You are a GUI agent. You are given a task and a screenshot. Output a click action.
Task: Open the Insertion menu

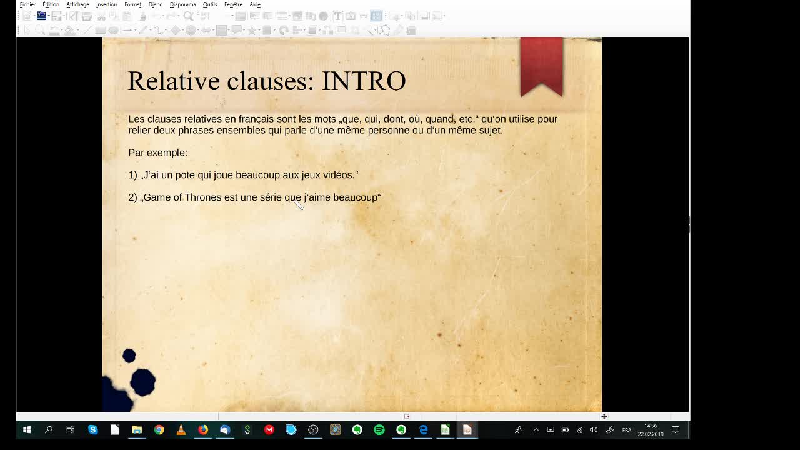pyautogui.click(x=106, y=4)
